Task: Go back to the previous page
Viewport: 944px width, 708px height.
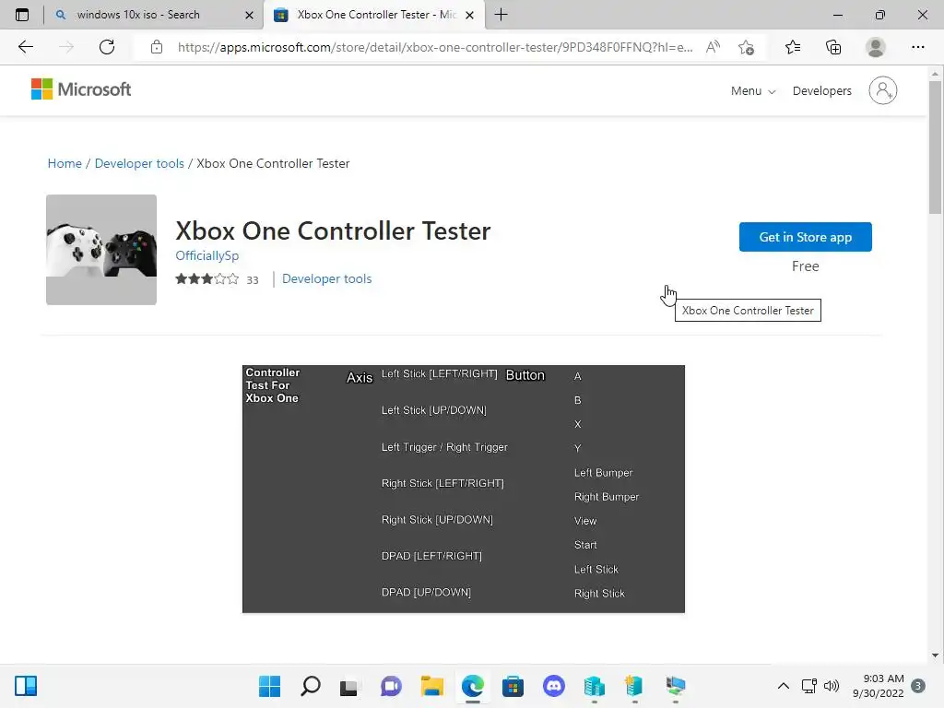Action: pyautogui.click(x=26, y=47)
